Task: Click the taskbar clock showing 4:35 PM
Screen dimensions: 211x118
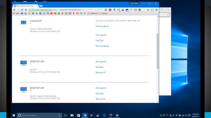Action: tap(195, 115)
